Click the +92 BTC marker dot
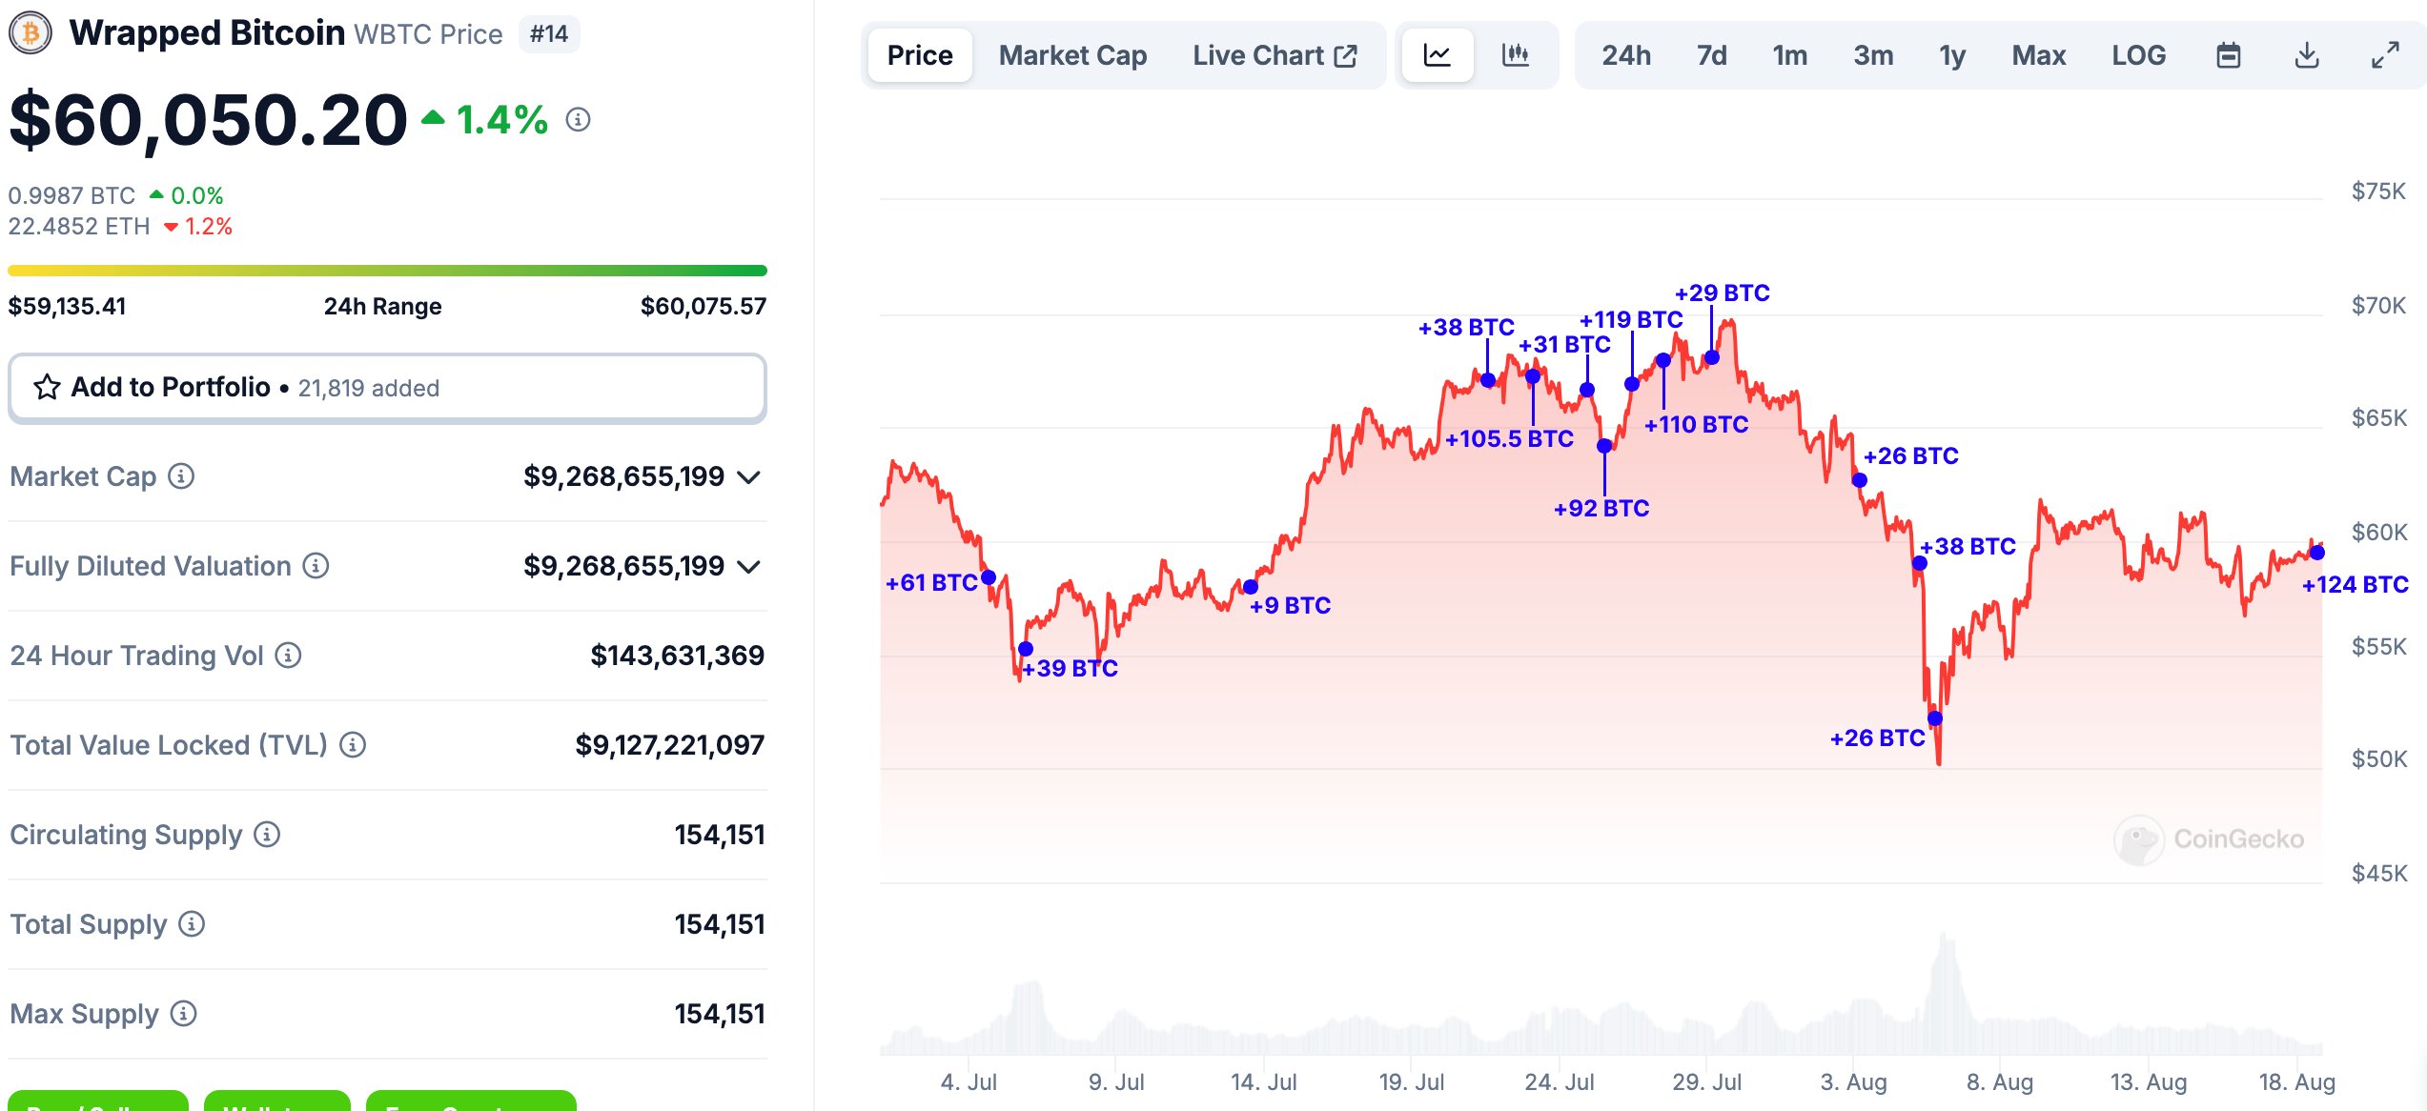The image size is (2427, 1111). [x=1604, y=446]
